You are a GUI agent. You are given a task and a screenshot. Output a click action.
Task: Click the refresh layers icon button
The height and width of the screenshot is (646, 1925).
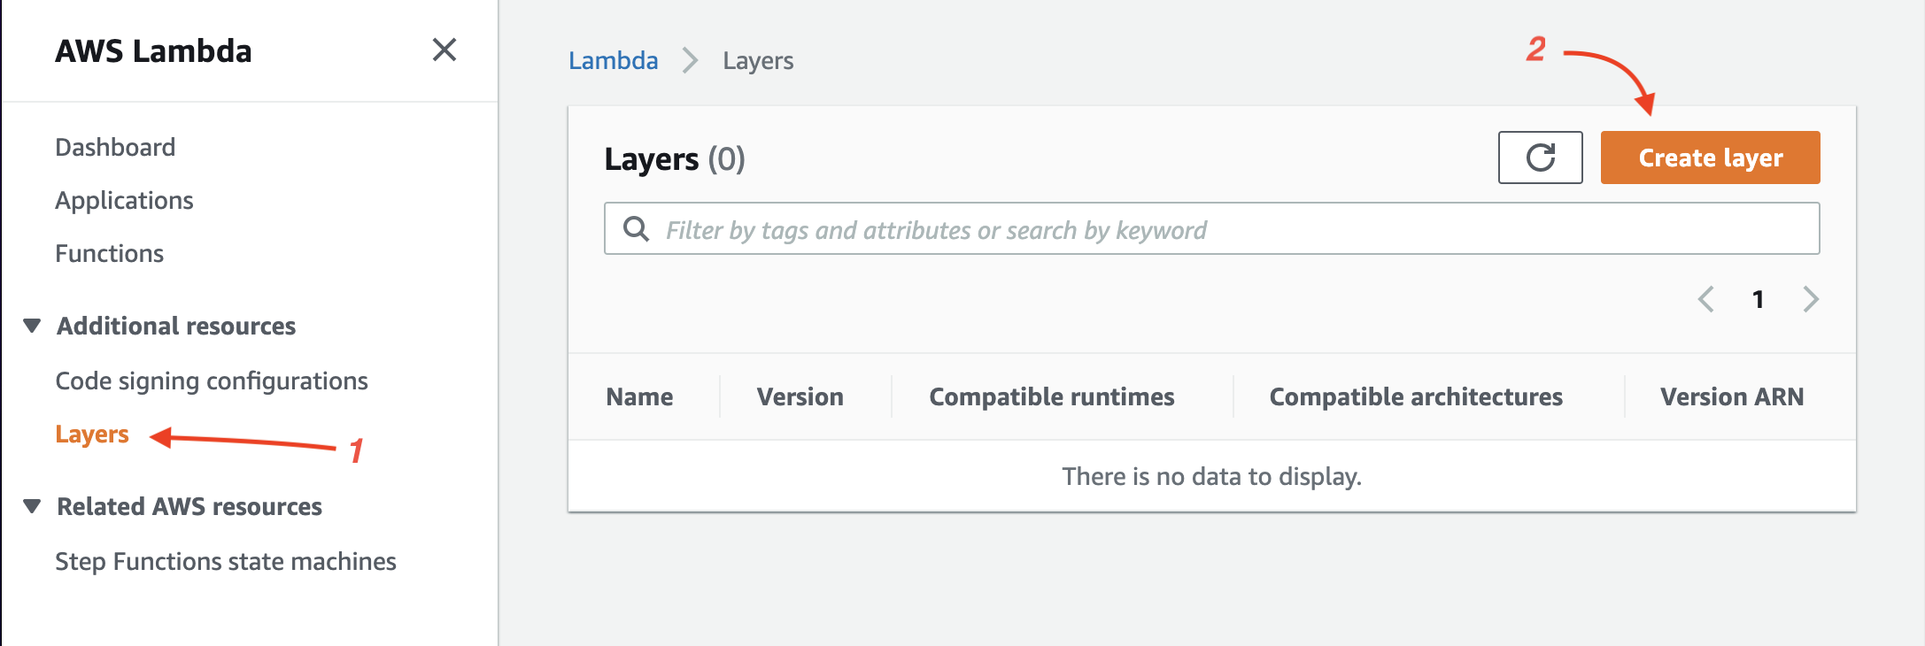click(x=1540, y=158)
